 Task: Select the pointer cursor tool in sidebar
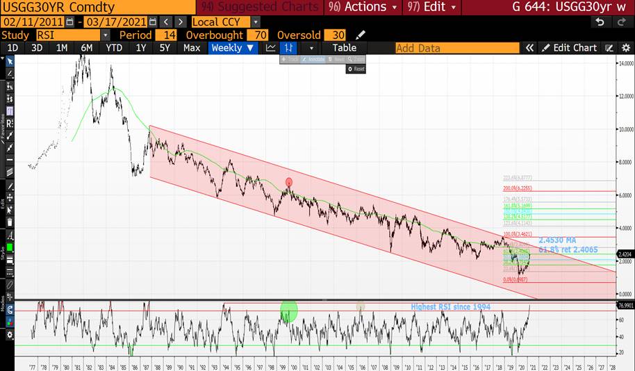click(x=10, y=61)
